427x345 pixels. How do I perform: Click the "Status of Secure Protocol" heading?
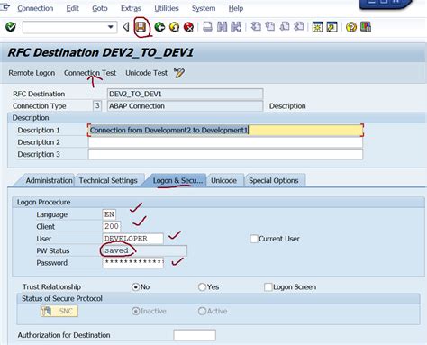pos(62,298)
